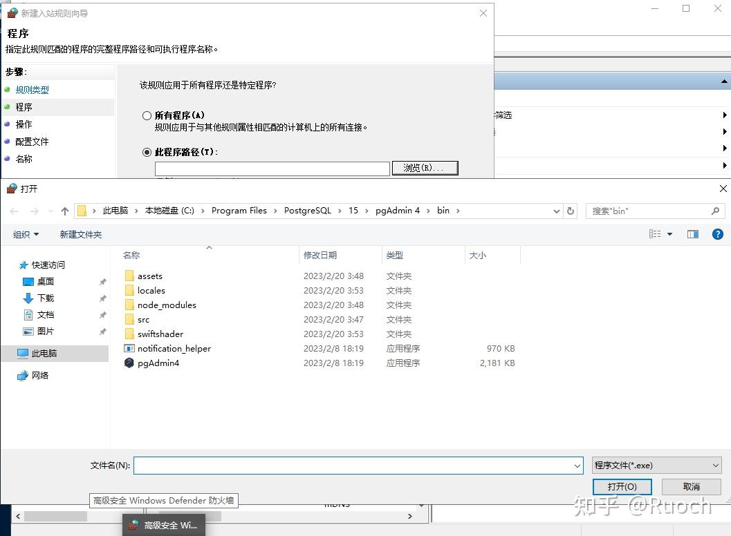
Task: Select the pgAdmin4 application icon
Action: tap(129, 363)
